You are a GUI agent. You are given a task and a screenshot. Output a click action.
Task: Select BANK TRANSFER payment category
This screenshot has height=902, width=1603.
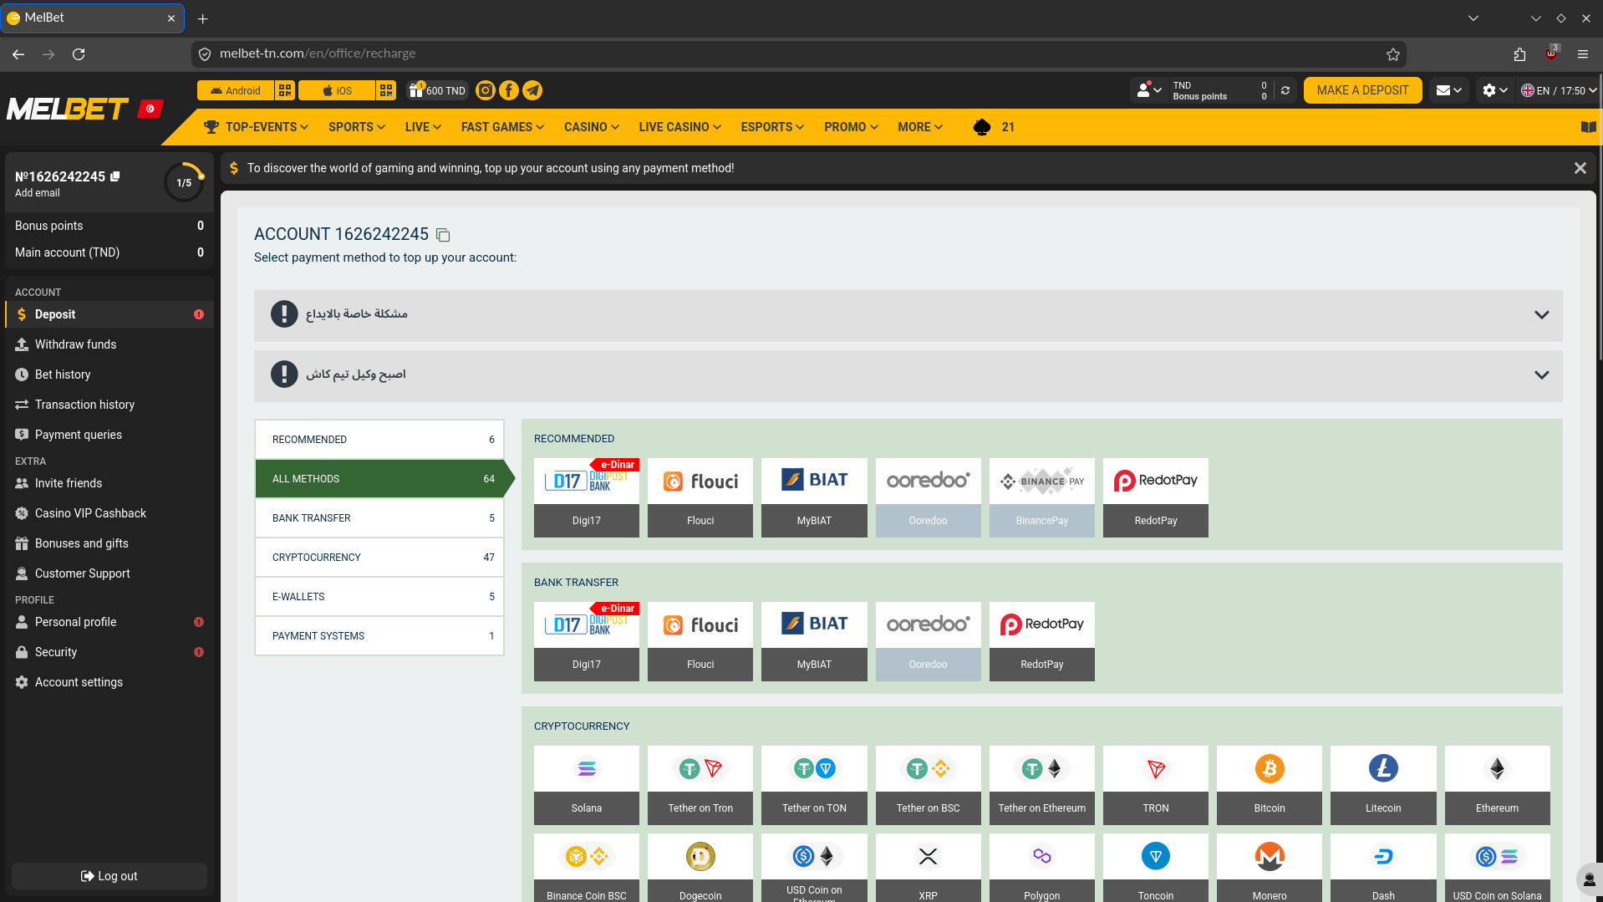point(379,518)
